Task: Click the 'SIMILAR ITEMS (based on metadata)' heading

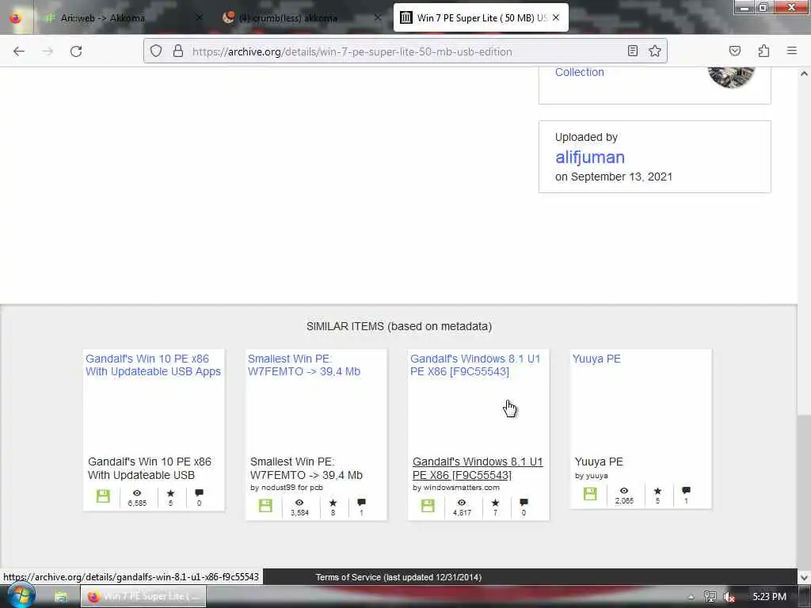Action: tap(399, 327)
